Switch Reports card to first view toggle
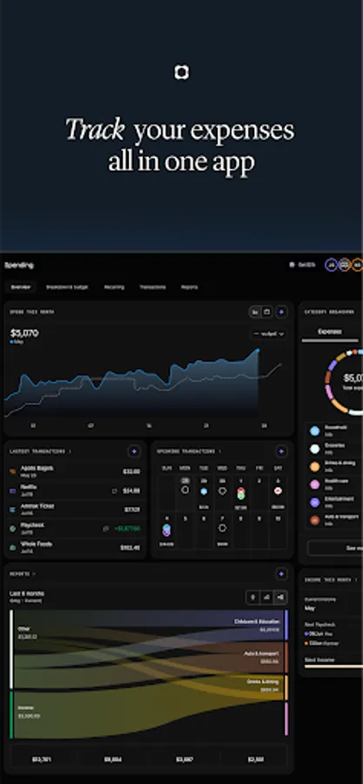 click(252, 597)
